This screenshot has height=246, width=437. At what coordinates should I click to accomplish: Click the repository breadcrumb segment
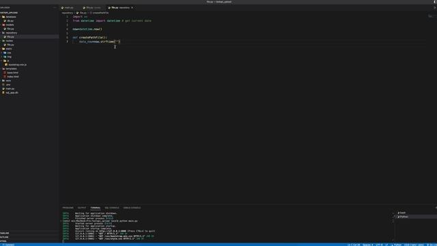(x=67, y=13)
